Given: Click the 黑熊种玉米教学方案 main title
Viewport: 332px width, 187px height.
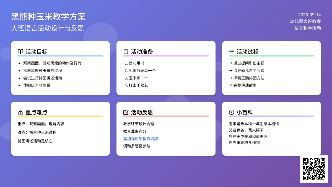Looking at the screenshot, I should (x=48, y=17).
